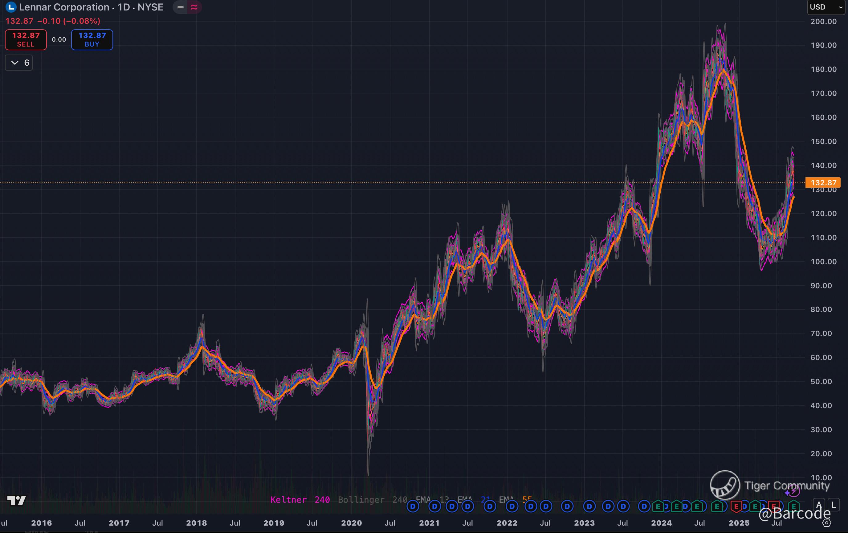Viewport: 848px width, 533px height.
Task: Open chart settings hexagon gear icon
Action: click(826, 523)
